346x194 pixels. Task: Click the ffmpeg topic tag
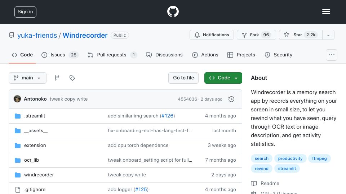pos(319,158)
